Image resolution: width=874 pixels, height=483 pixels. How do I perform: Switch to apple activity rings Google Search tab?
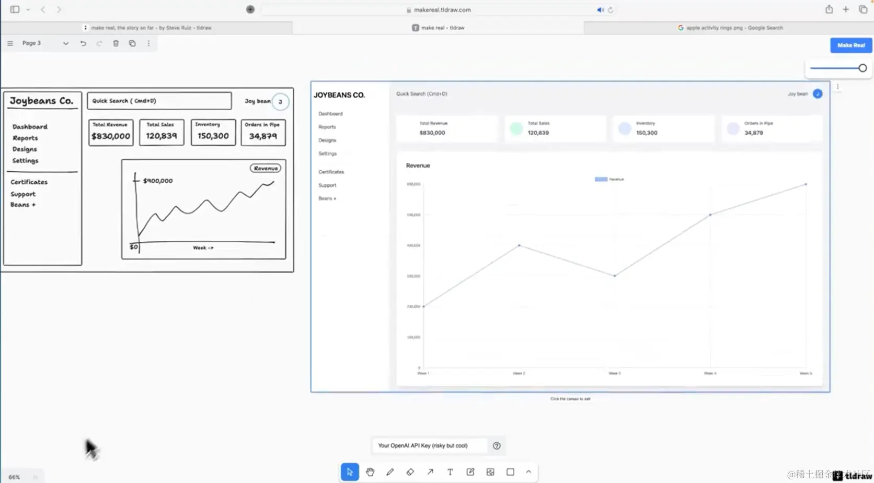coord(729,28)
